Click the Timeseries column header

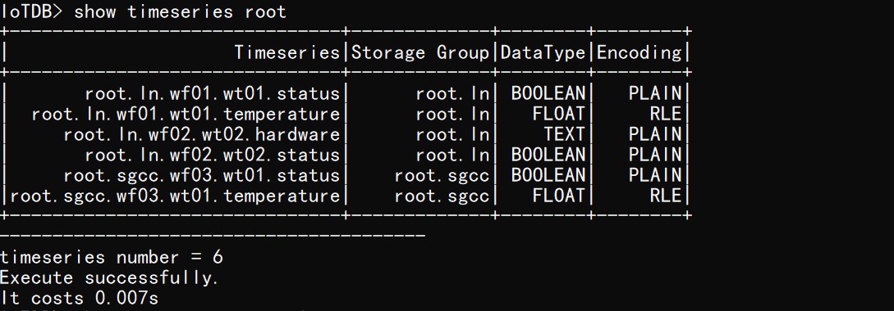[x=287, y=52]
